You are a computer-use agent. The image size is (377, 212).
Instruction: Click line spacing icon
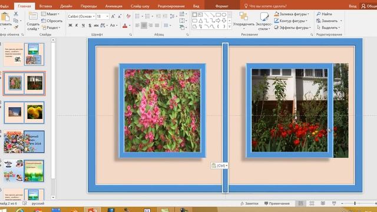[172, 16]
